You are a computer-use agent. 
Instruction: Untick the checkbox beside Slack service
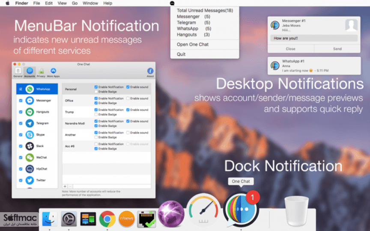coord(21,146)
